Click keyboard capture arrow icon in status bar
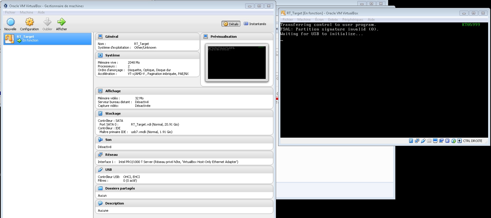Image resolution: width=491 pixels, height=218 pixels. coord(459,141)
